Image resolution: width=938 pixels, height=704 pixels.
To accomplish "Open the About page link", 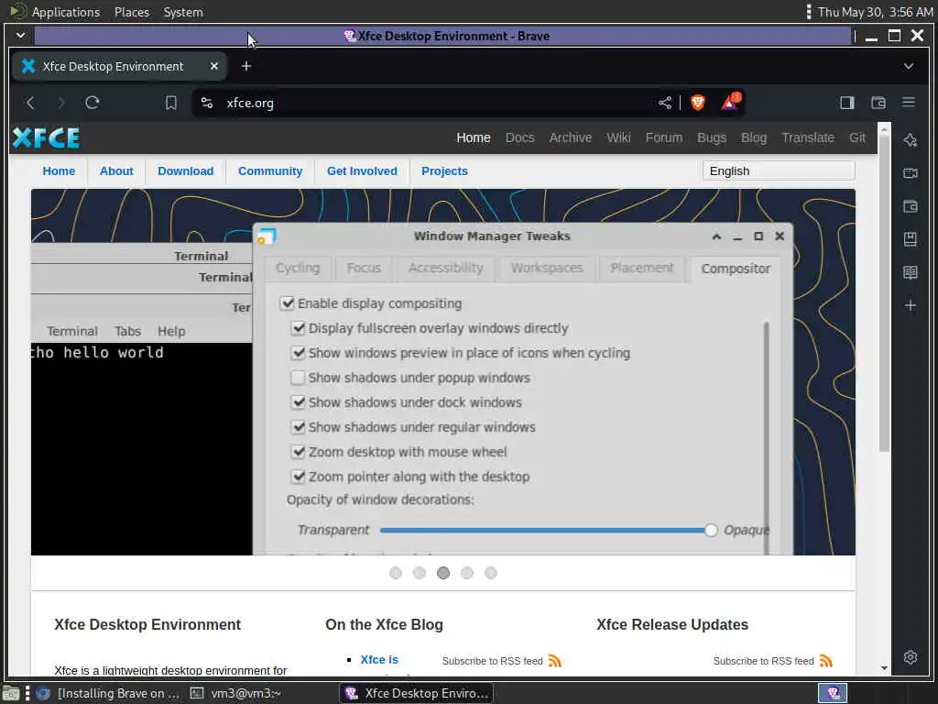I will pos(116,171).
